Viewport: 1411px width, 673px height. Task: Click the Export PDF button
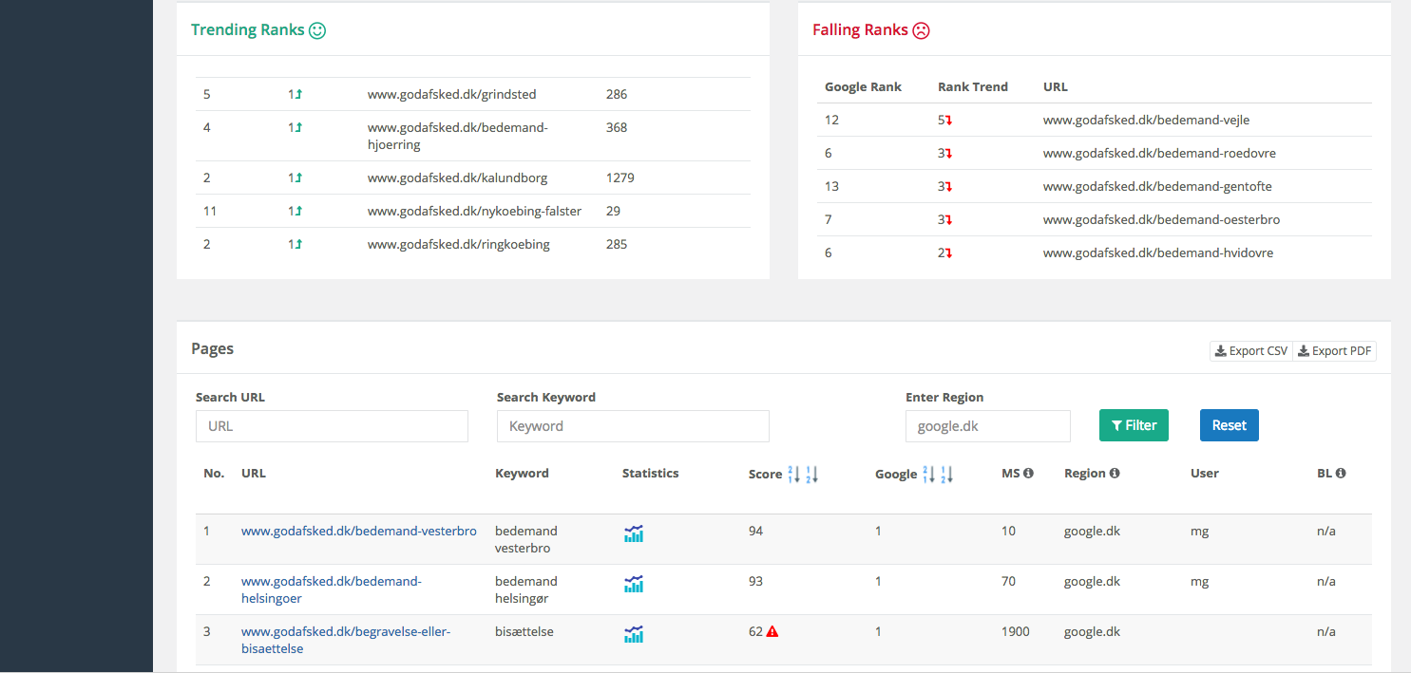pos(1334,351)
